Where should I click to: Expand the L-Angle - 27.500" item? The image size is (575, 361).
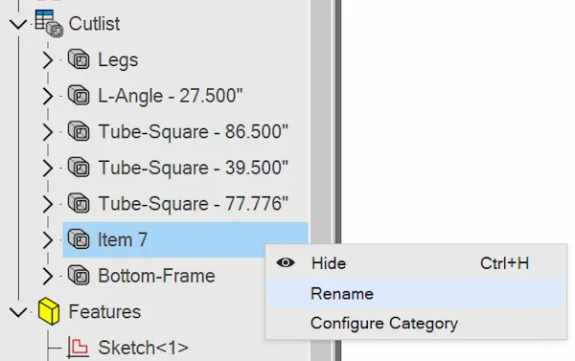[48, 96]
